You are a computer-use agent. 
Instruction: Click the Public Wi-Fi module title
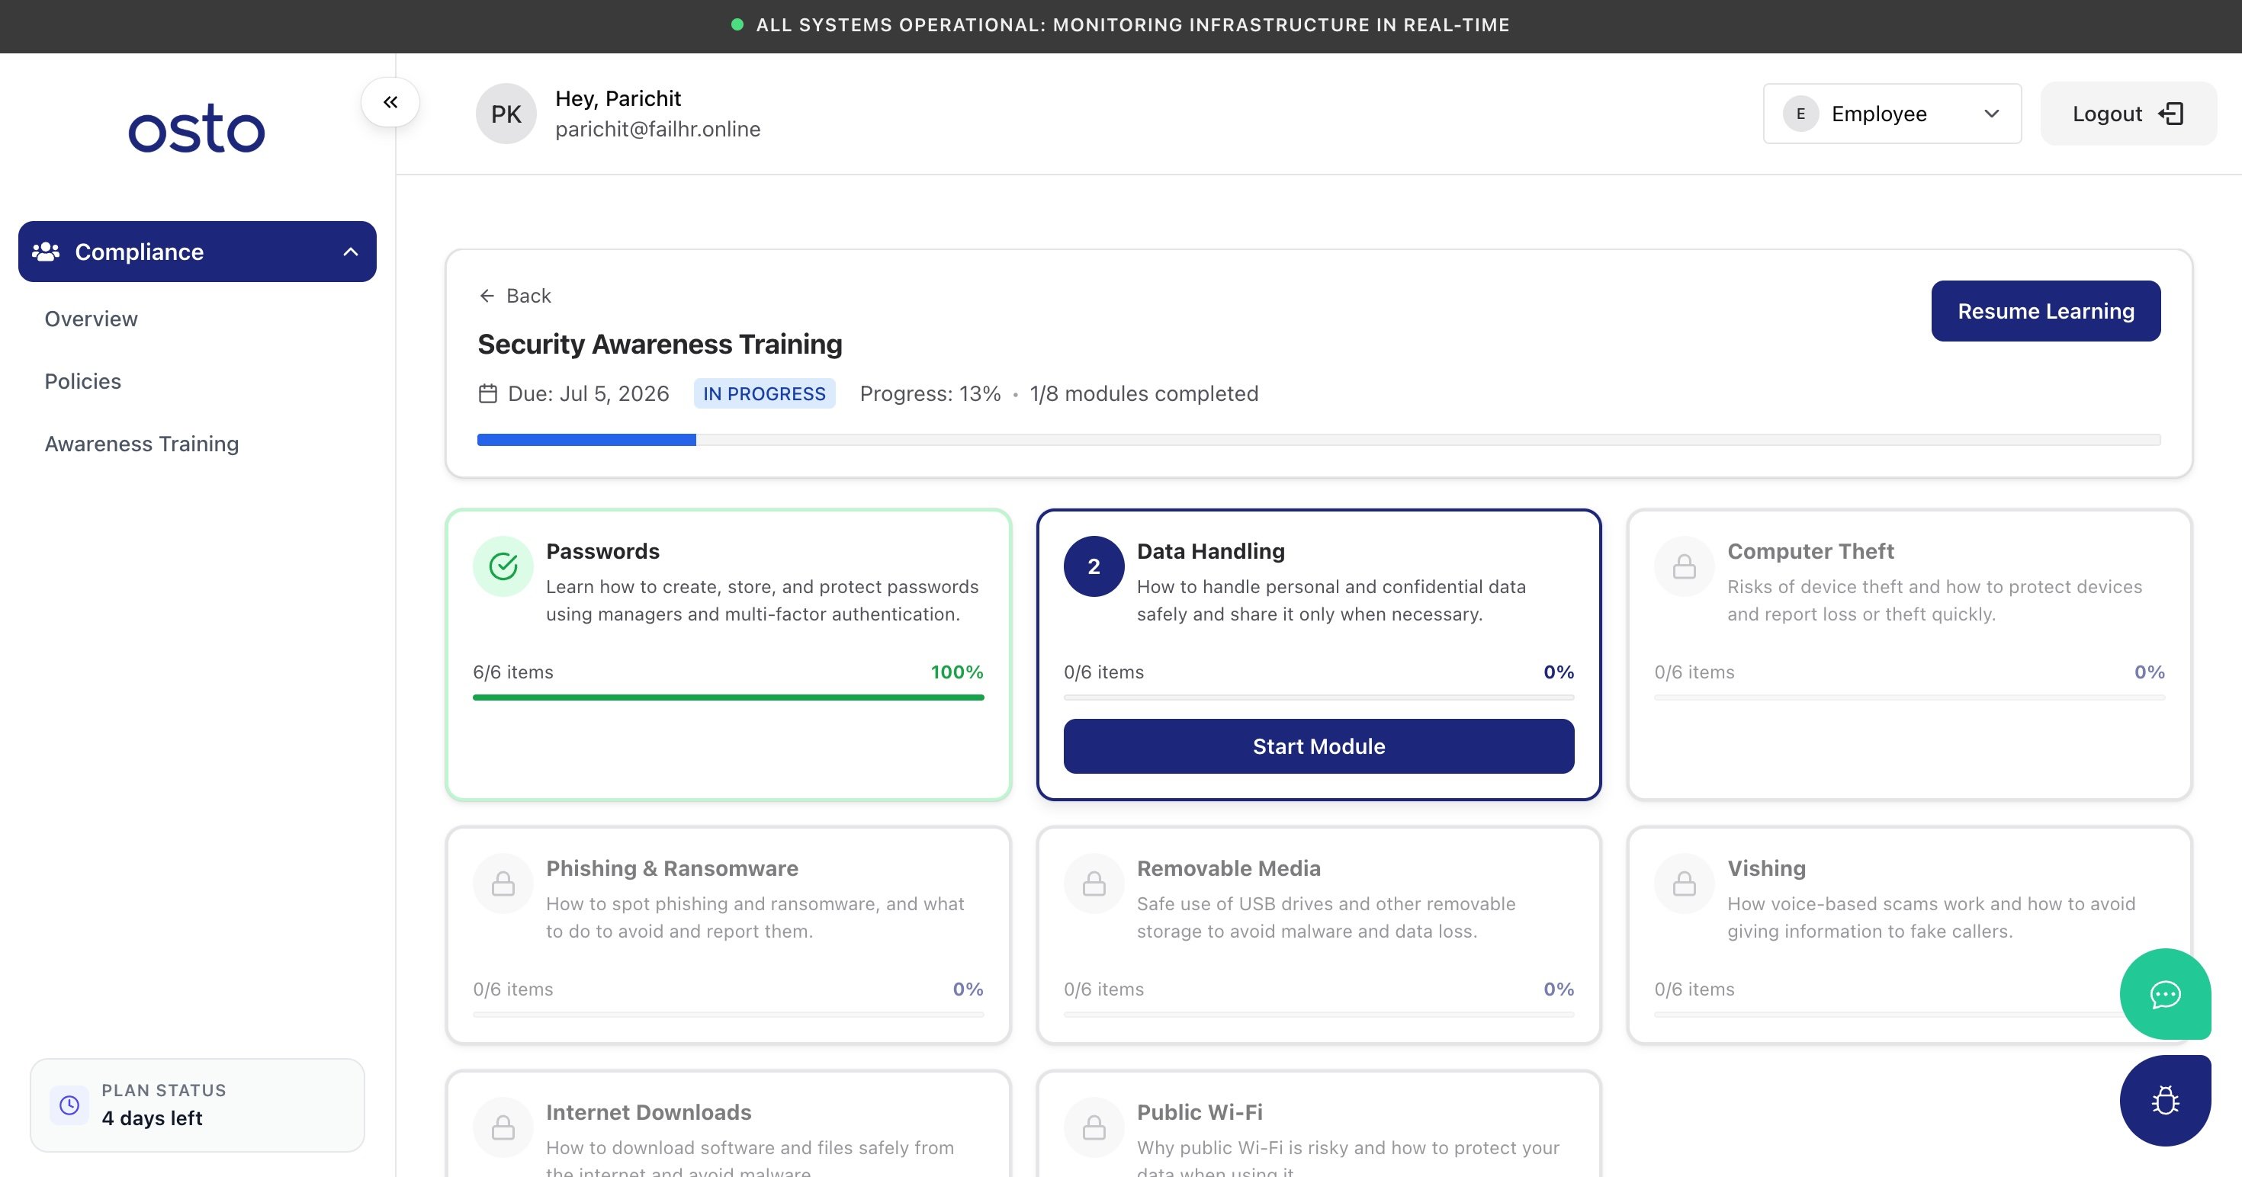click(x=1200, y=1113)
